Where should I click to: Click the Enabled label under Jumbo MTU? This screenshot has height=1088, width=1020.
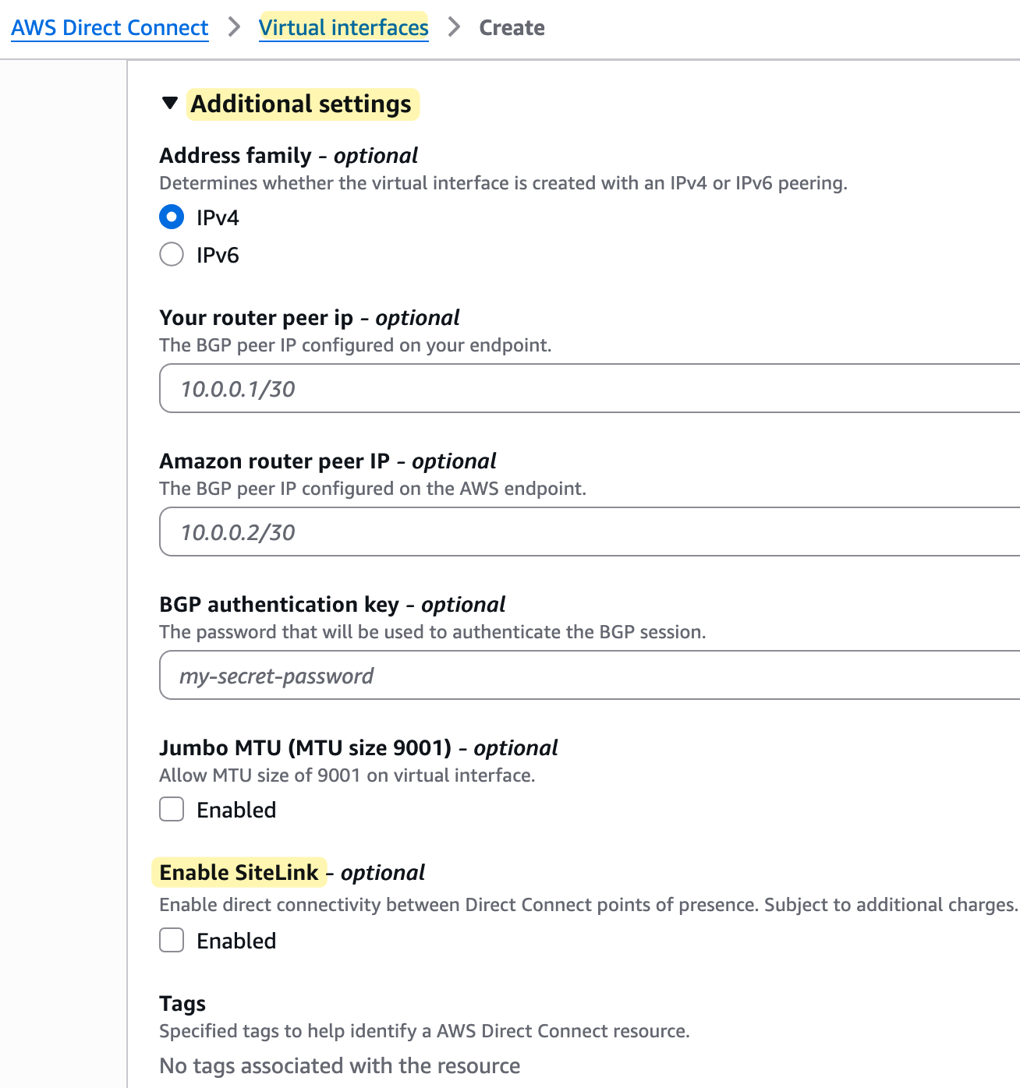pos(236,810)
